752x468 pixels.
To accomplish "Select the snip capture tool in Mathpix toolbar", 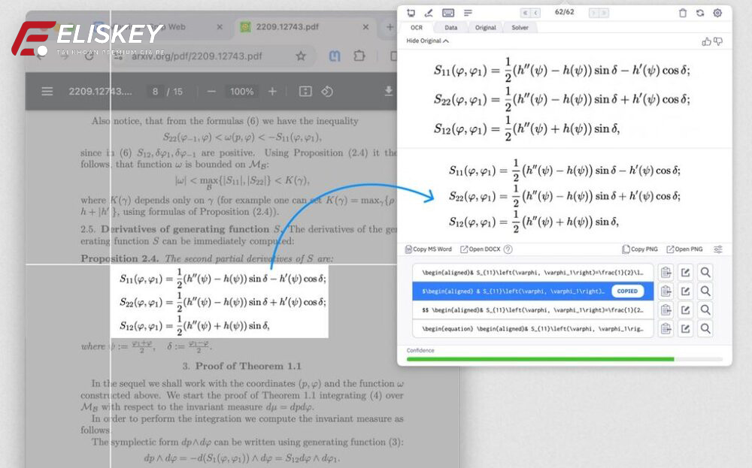I will click(410, 13).
